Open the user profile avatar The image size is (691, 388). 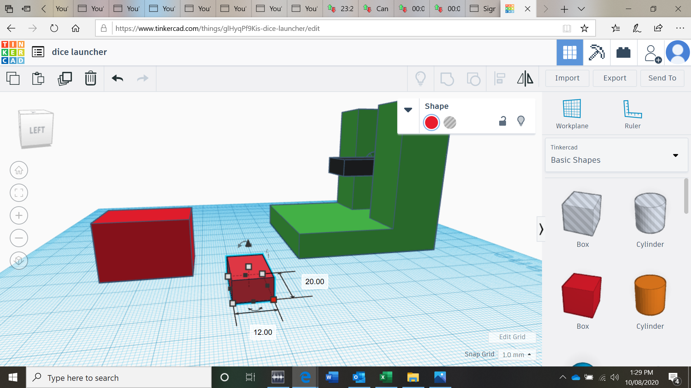678,52
